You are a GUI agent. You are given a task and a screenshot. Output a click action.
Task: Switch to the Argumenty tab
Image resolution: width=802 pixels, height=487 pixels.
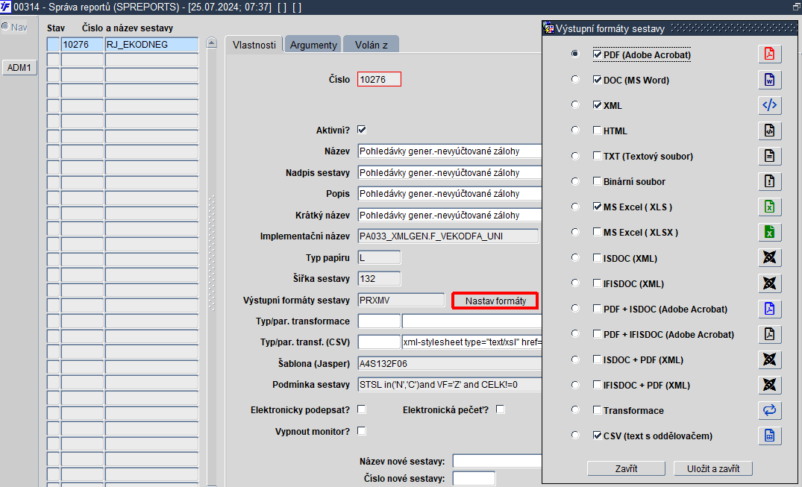coord(313,45)
